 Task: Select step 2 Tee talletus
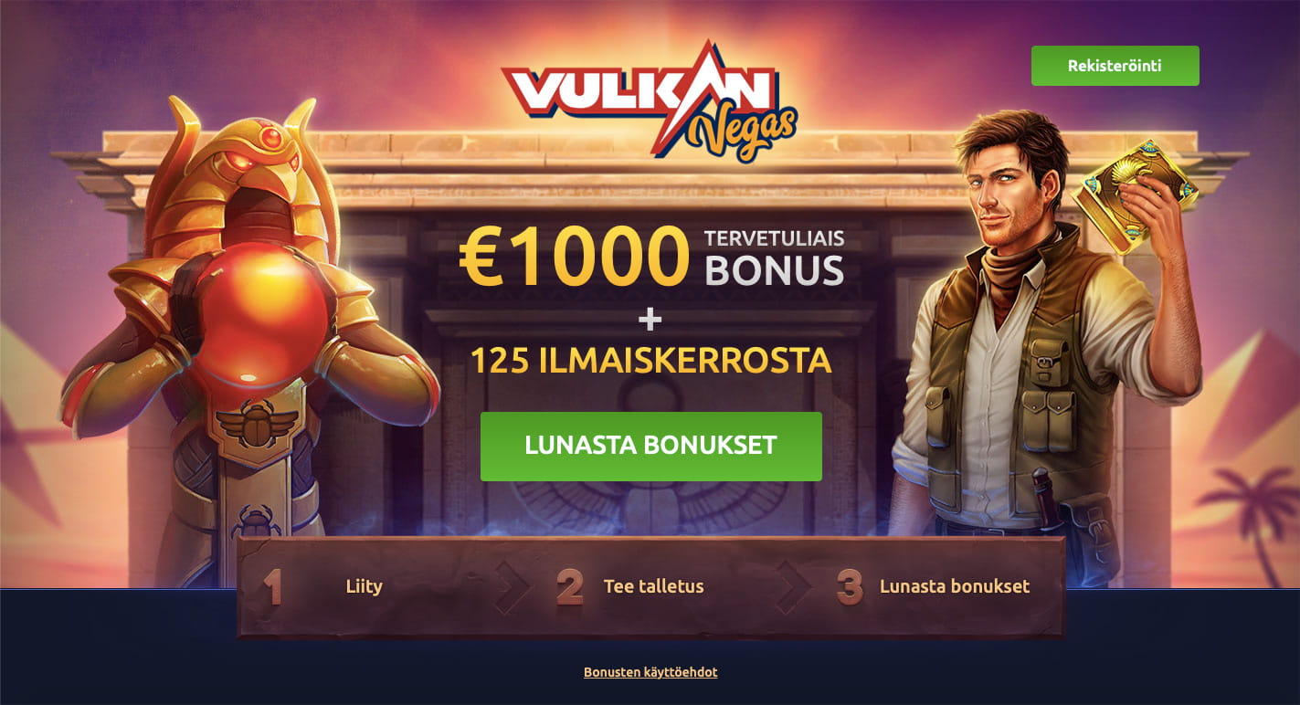pyautogui.click(x=653, y=586)
